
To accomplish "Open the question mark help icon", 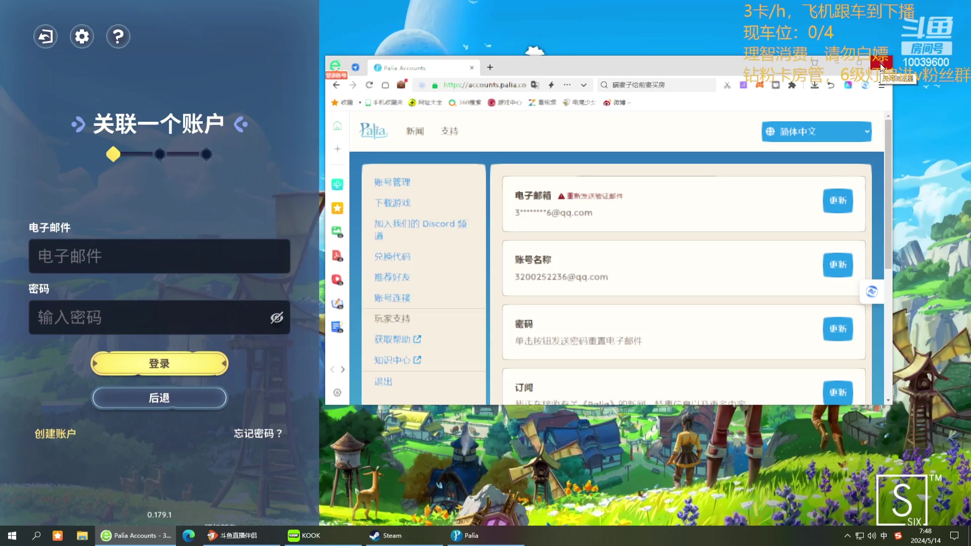I will tap(118, 36).
